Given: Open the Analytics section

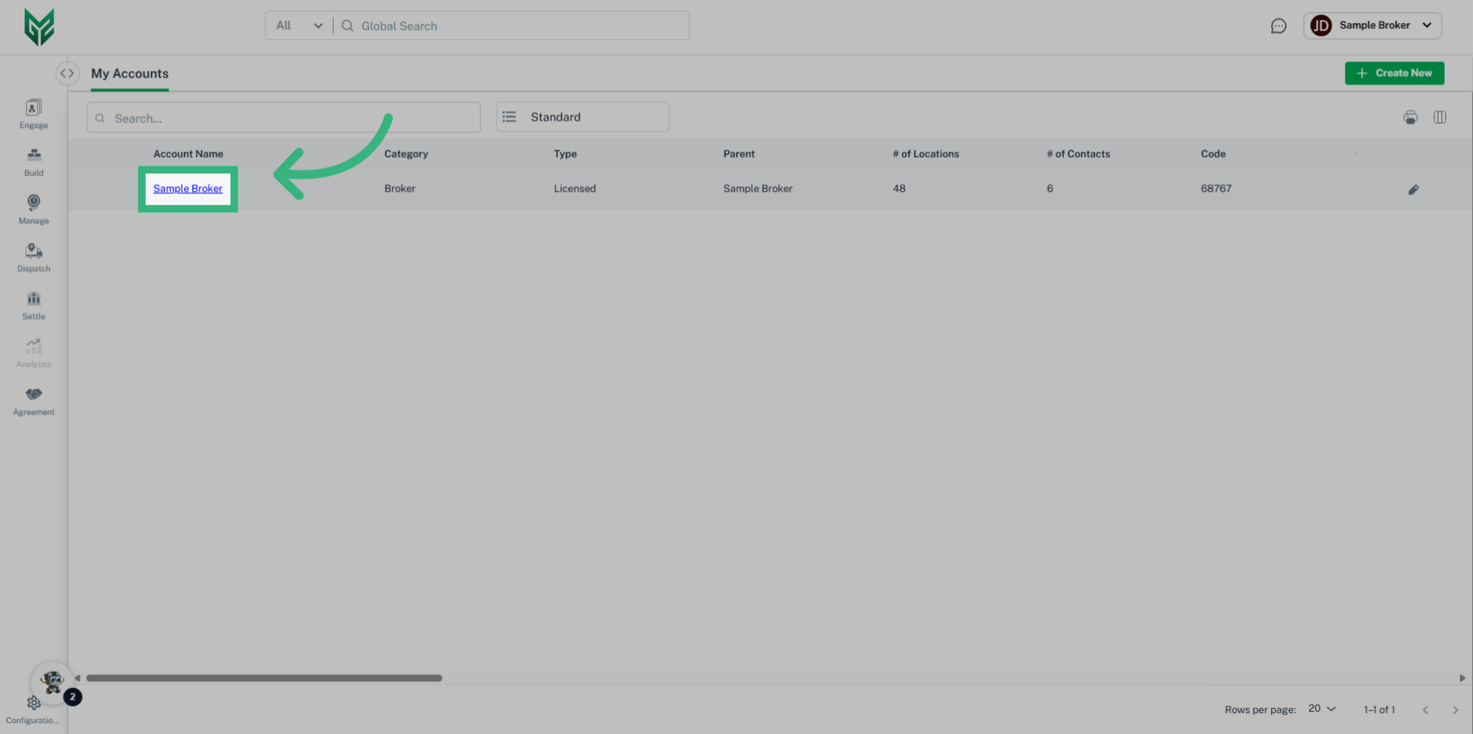Looking at the screenshot, I should click(x=33, y=352).
